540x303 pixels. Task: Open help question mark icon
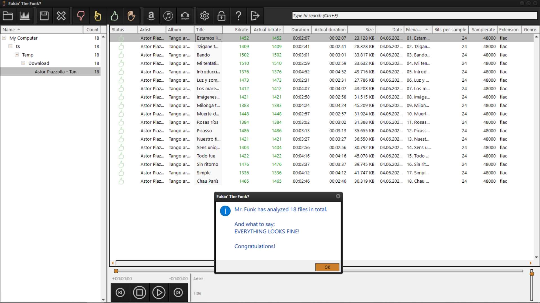(238, 16)
